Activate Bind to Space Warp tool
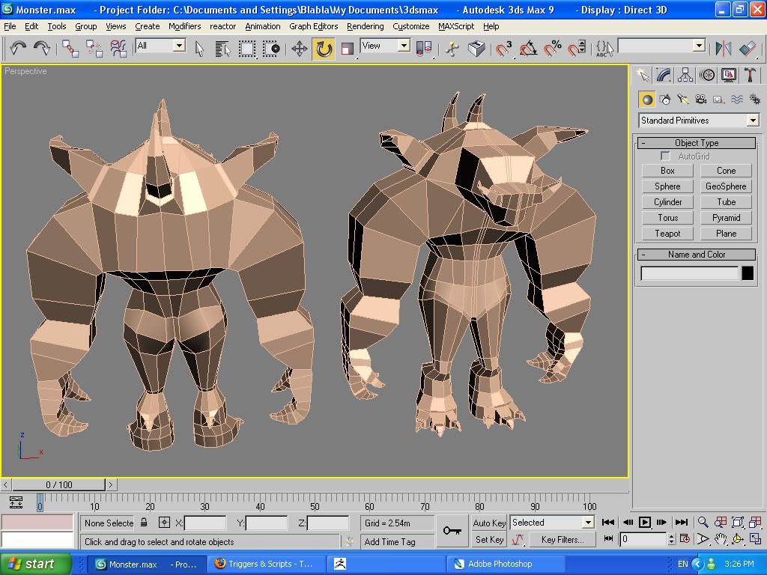 [x=118, y=49]
